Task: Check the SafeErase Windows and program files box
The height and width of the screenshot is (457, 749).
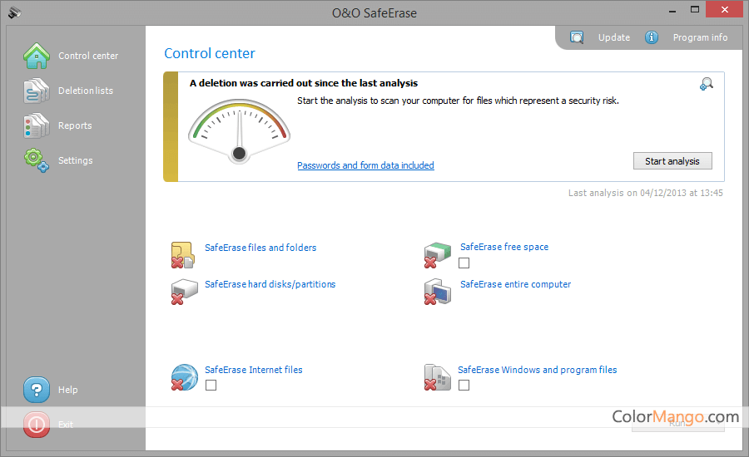Action: (464, 385)
